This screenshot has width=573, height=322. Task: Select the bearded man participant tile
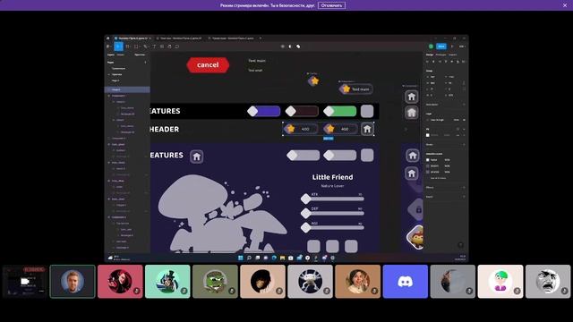[x=73, y=282]
